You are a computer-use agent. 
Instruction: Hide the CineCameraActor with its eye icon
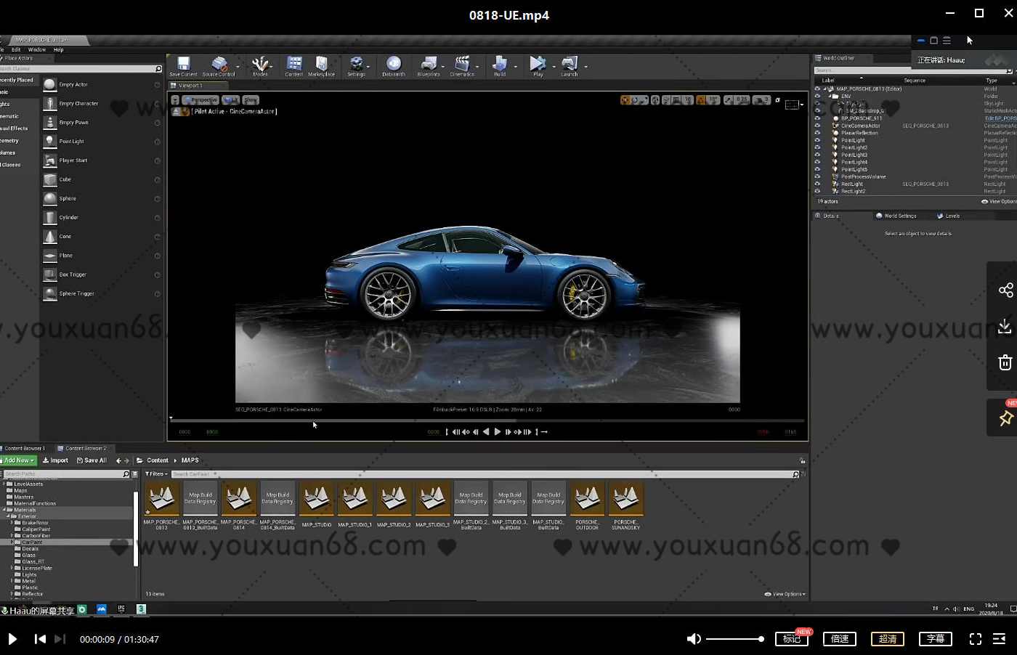pyautogui.click(x=819, y=126)
